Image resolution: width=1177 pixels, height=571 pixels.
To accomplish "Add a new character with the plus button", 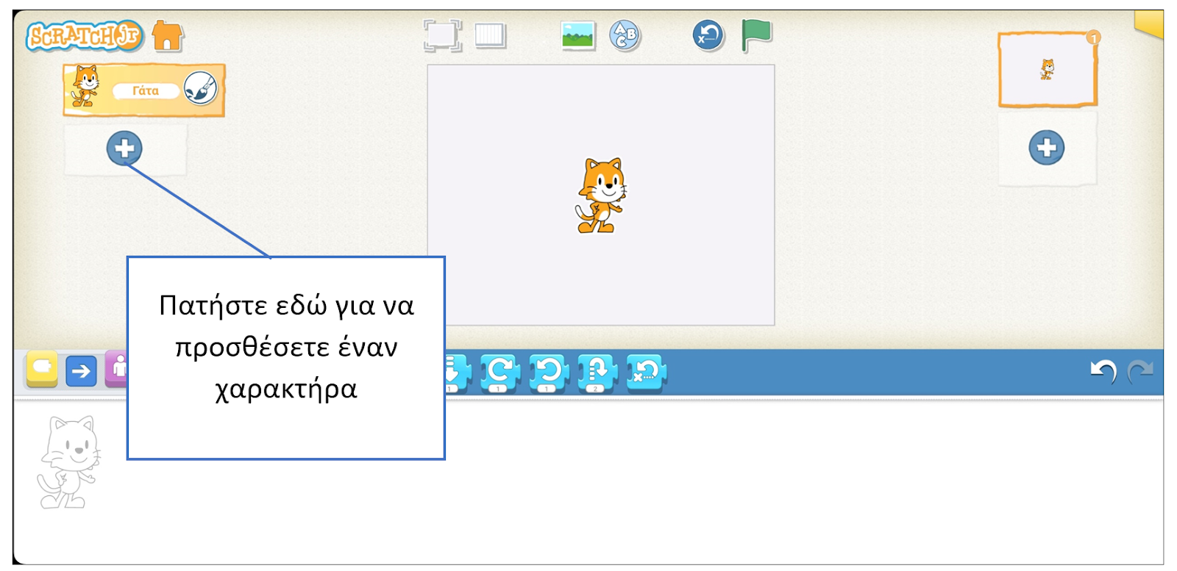I will [124, 148].
